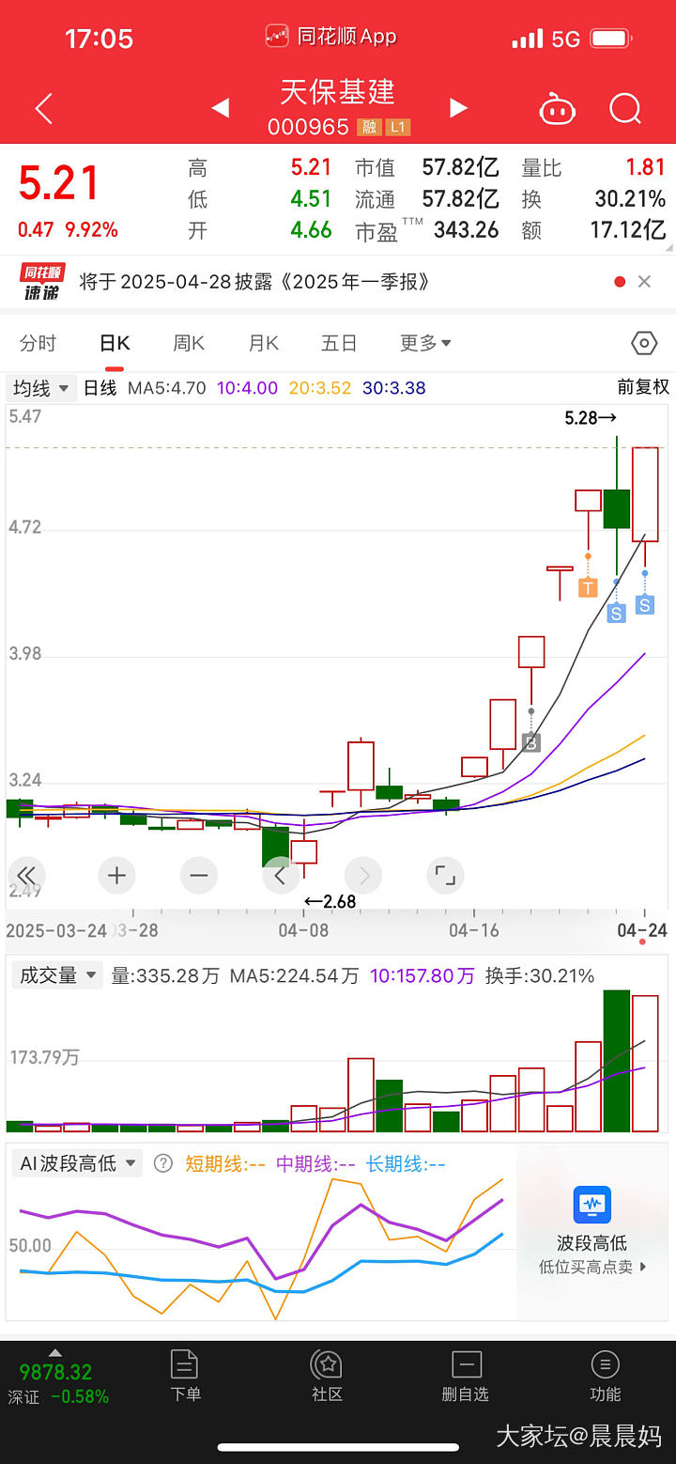Switch to 月K monthly chart tab
676x1464 pixels.
tap(264, 343)
